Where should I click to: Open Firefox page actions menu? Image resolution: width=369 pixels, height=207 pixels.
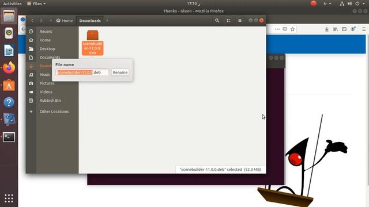(277, 29)
